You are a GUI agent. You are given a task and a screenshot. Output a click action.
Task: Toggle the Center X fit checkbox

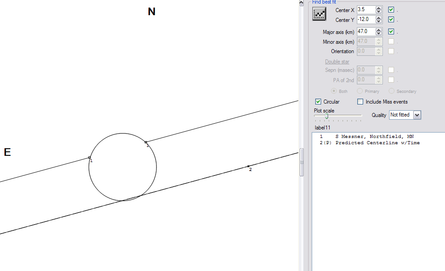click(x=391, y=10)
